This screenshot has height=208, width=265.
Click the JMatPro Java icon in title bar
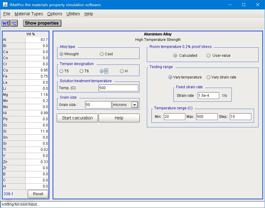click(5, 5)
